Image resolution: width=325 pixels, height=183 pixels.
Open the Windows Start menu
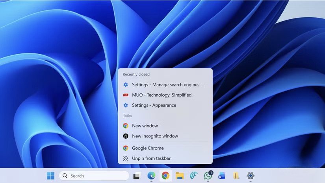coord(50,176)
